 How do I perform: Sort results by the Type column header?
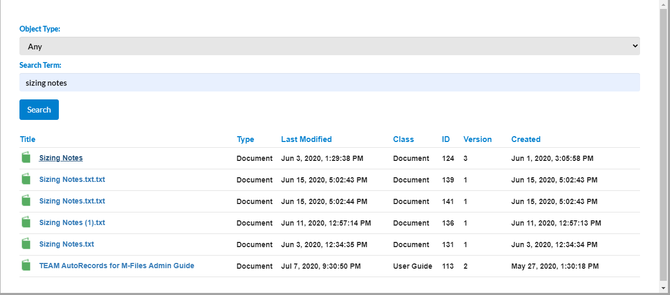pos(245,139)
